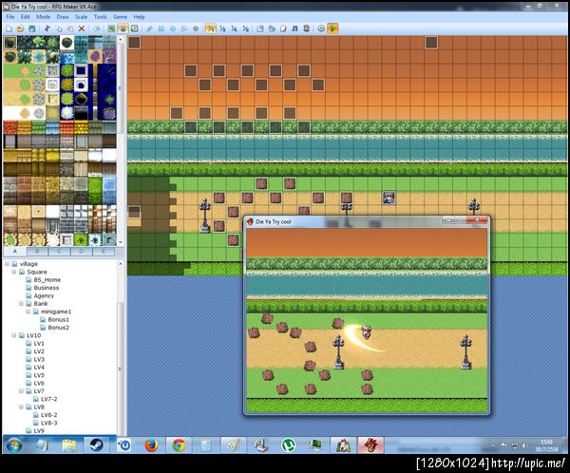Open the Scale menu
570x473 pixels.
pos(81,17)
